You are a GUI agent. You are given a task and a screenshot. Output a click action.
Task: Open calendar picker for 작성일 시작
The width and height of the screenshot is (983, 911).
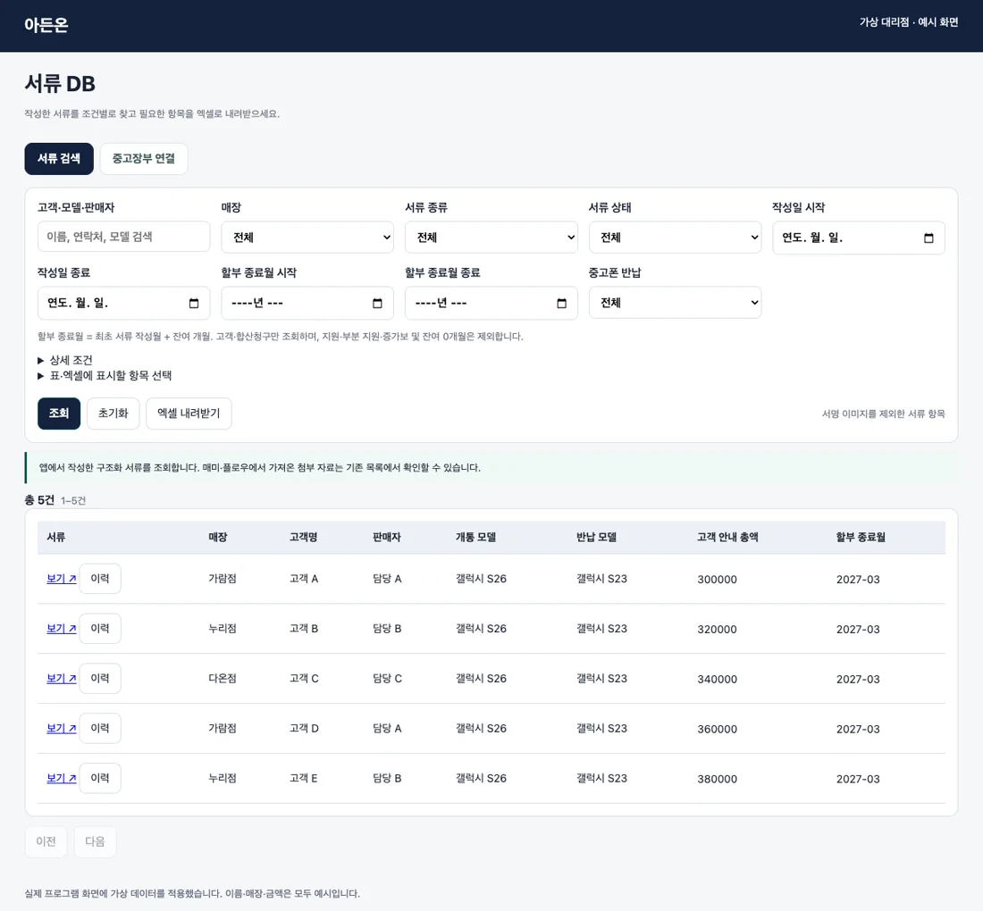[928, 238]
